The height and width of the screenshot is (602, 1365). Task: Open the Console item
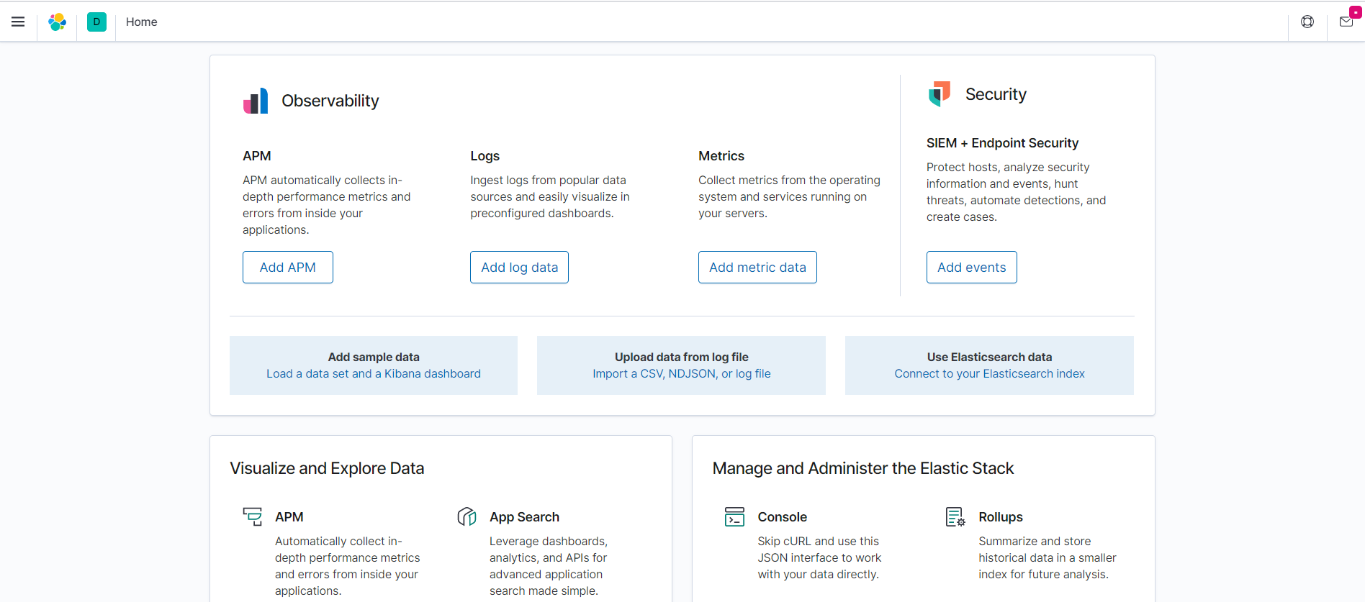[782, 517]
